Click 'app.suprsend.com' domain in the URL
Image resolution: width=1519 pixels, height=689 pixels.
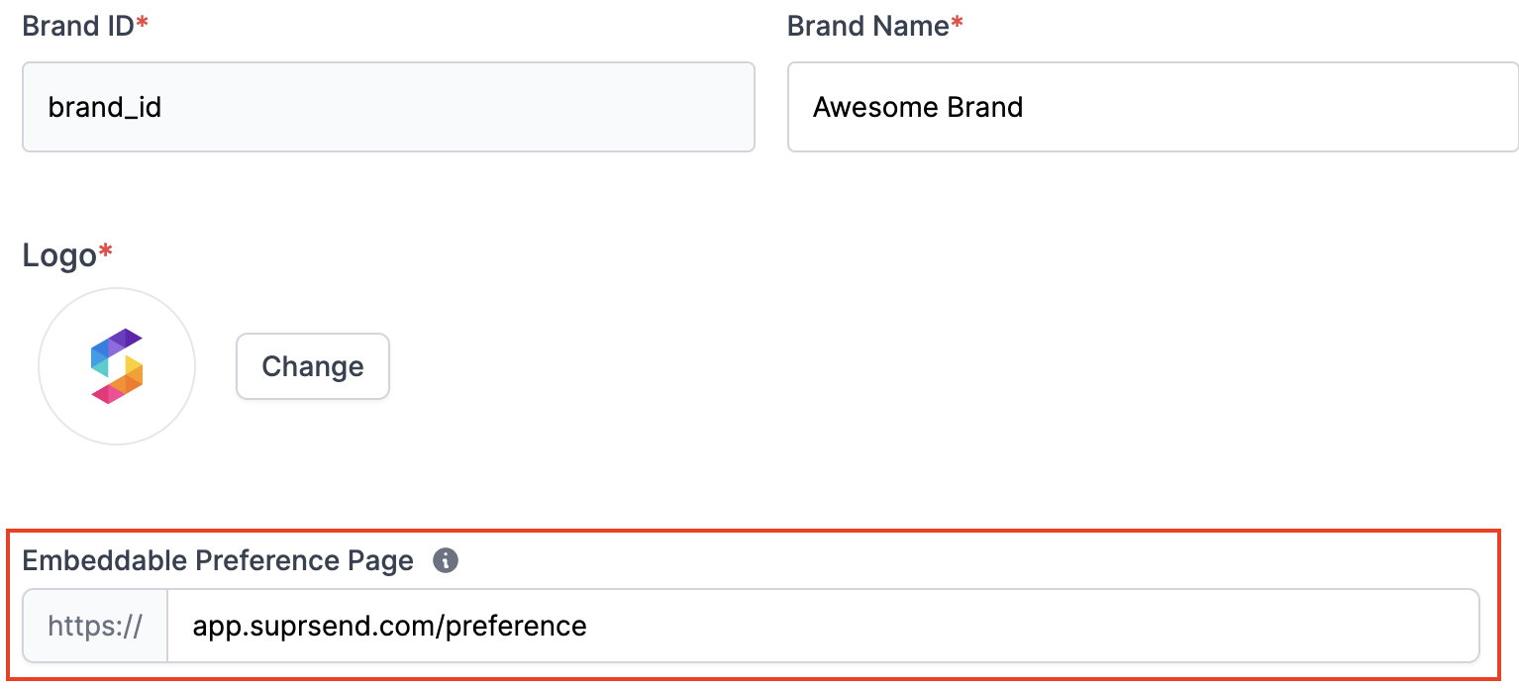(313, 626)
